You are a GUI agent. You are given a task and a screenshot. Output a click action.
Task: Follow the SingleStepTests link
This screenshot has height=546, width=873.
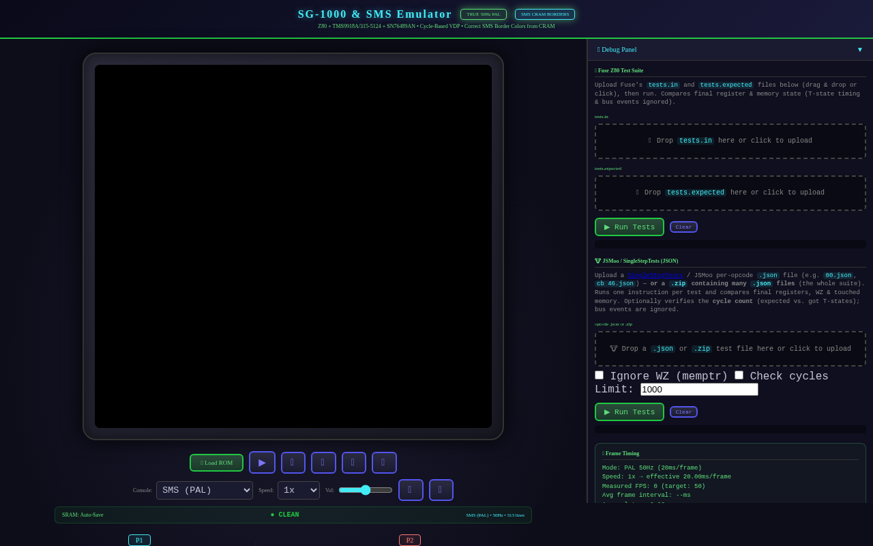pyautogui.click(x=655, y=276)
